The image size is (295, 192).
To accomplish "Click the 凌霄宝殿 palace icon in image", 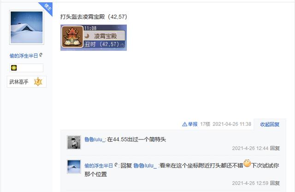I will tap(72, 37).
